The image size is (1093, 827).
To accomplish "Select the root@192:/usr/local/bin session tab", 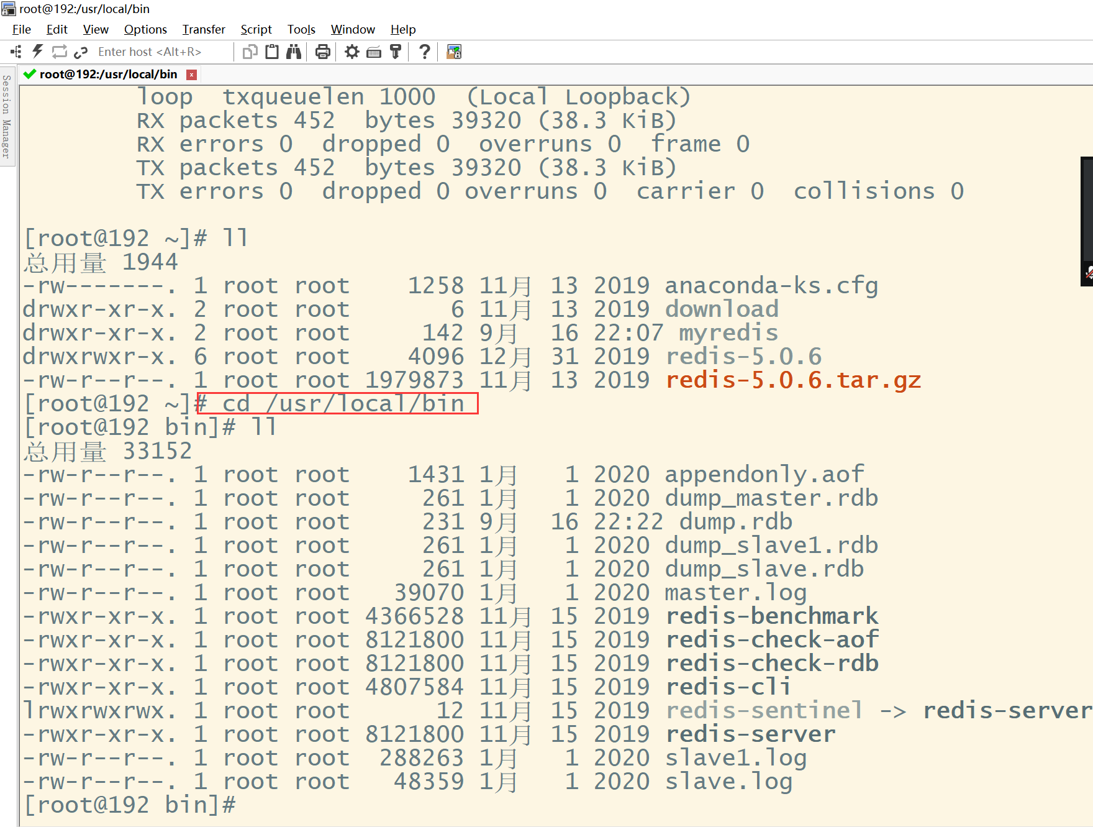I will click(108, 75).
